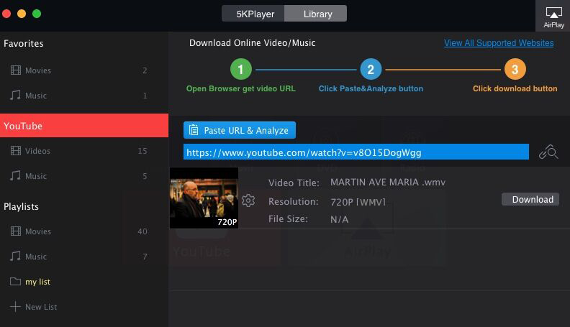Open the AirPlay icon in top corner
The image size is (570, 327).
pyautogui.click(x=553, y=16)
